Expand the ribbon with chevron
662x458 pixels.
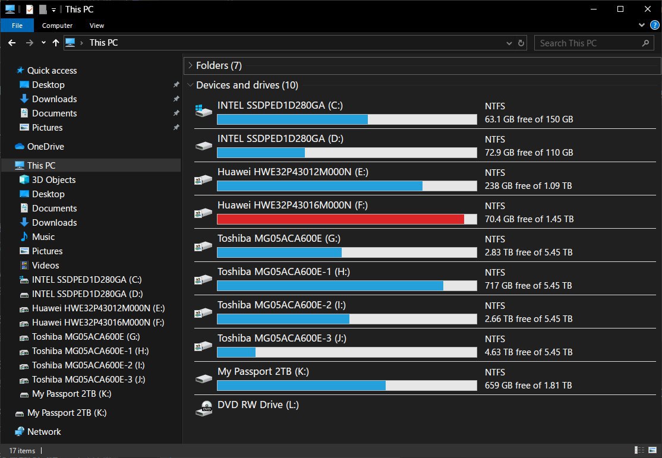coord(642,25)
